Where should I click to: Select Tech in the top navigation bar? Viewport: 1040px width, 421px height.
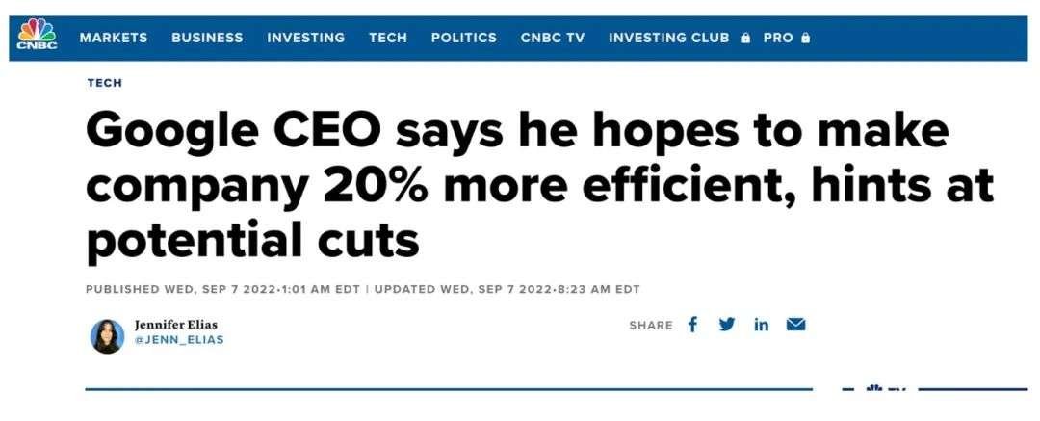point(388,38)
